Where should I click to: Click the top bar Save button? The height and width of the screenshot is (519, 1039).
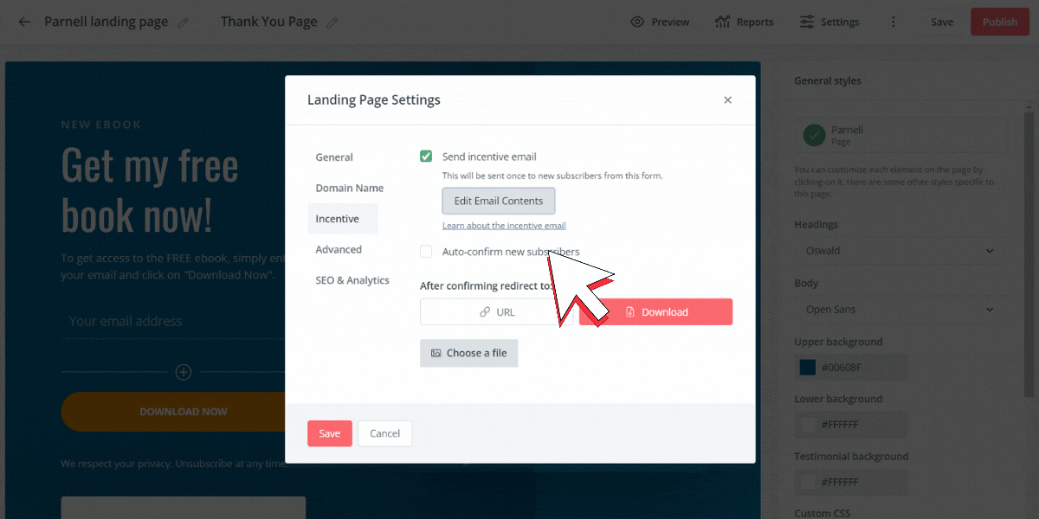[x=942, y=22]
